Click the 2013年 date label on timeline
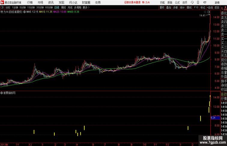227x146 pixels. (4, 145)
